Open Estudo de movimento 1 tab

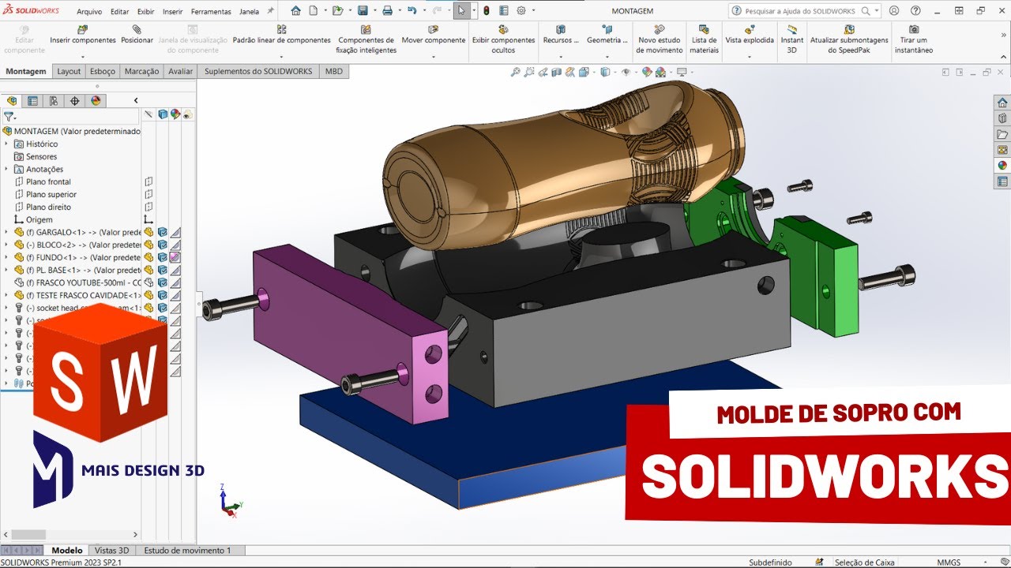[189, 551]
